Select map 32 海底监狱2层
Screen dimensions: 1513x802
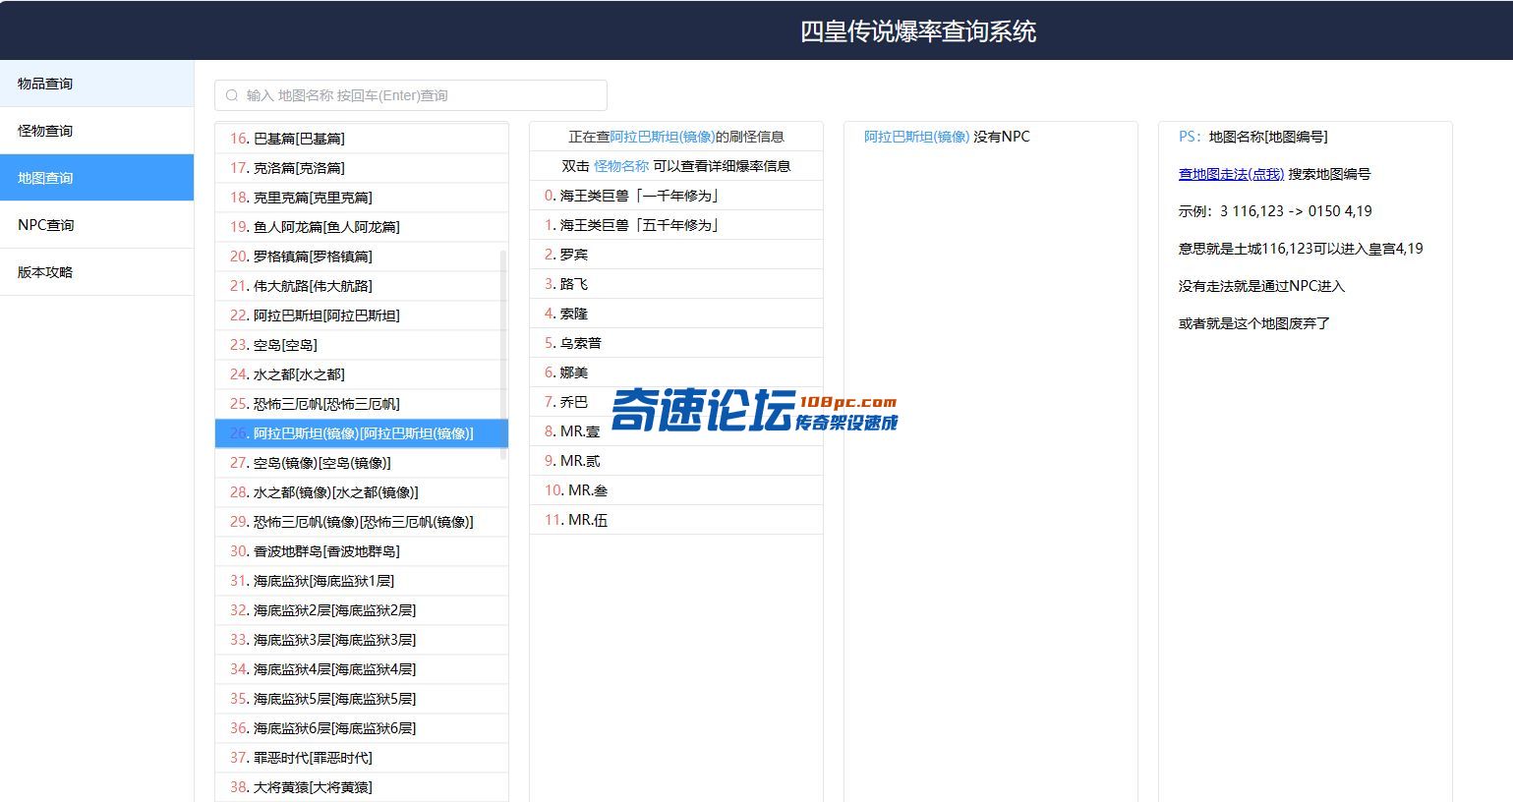click(x=362, y=610)
